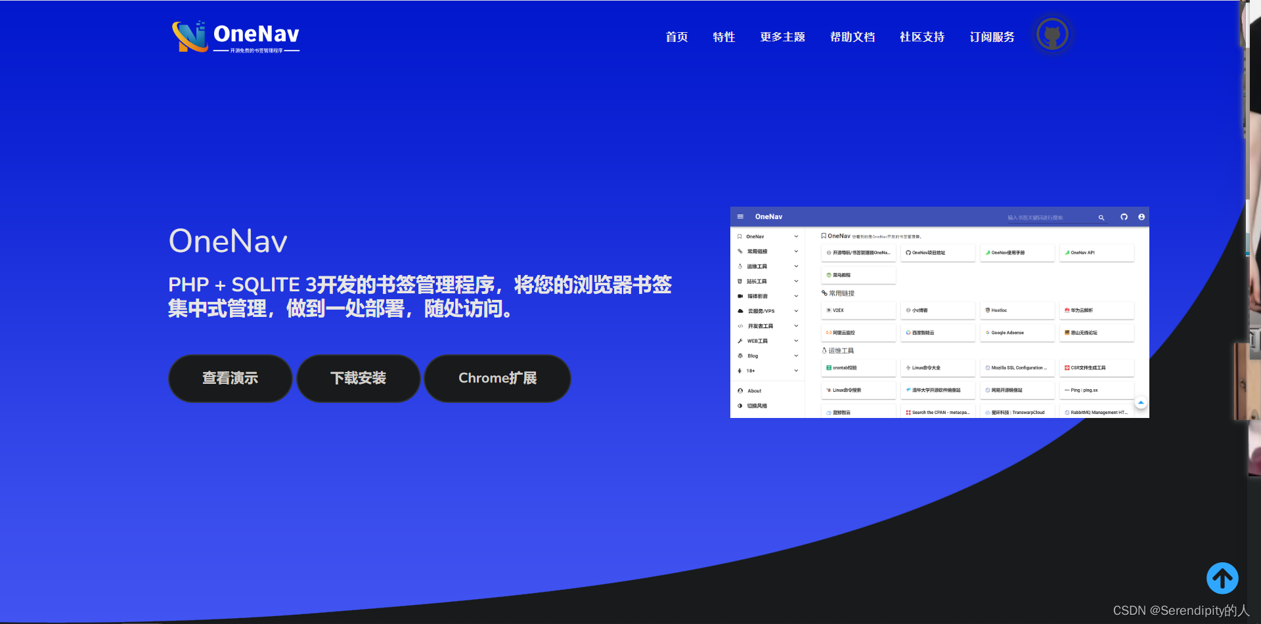Click the small scroll-up button in preview
The height and width of the screenshot is (624, 1261).
1141,402
